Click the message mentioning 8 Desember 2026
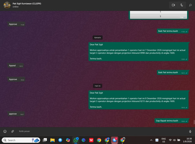Screen dimensions: 195x144 click(138, 100)
